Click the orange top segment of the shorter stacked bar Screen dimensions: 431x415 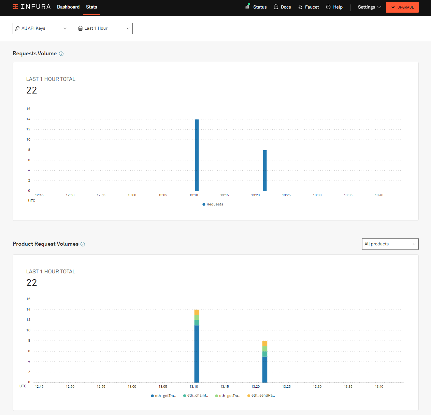(x=265, y=344)
